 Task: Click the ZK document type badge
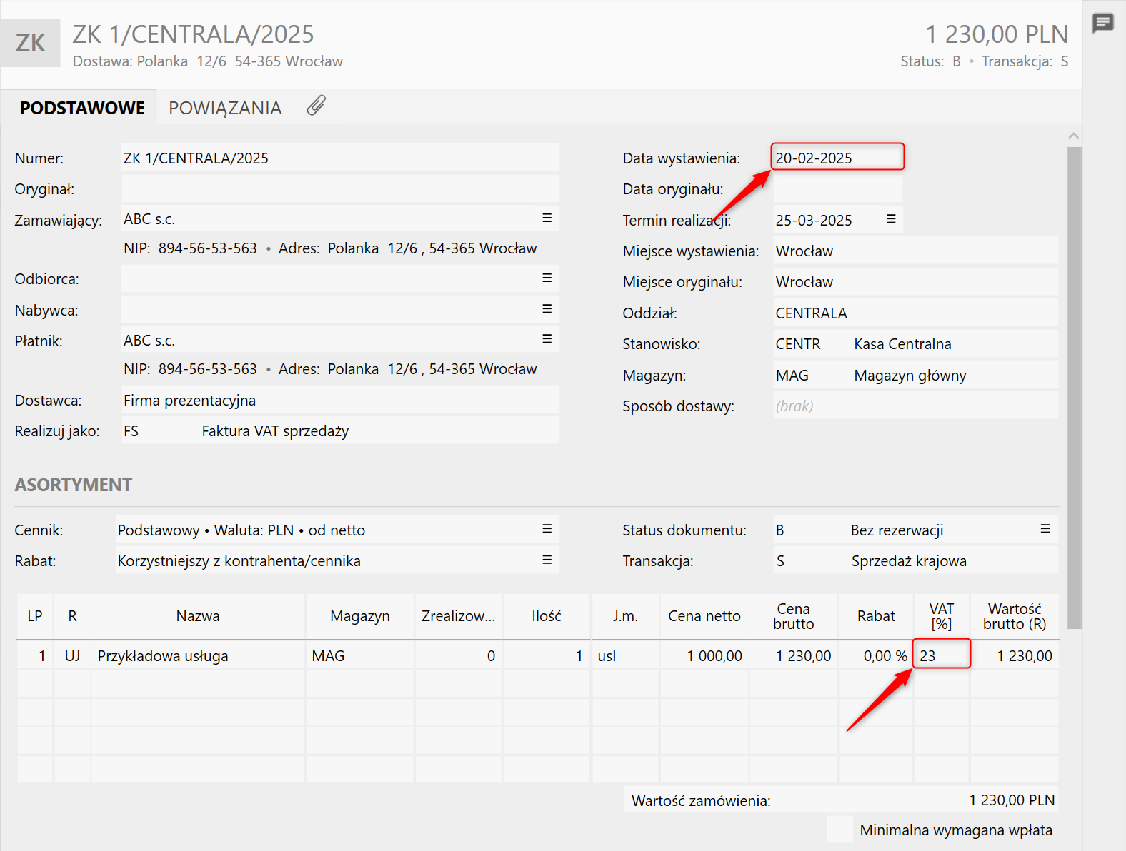30,43
